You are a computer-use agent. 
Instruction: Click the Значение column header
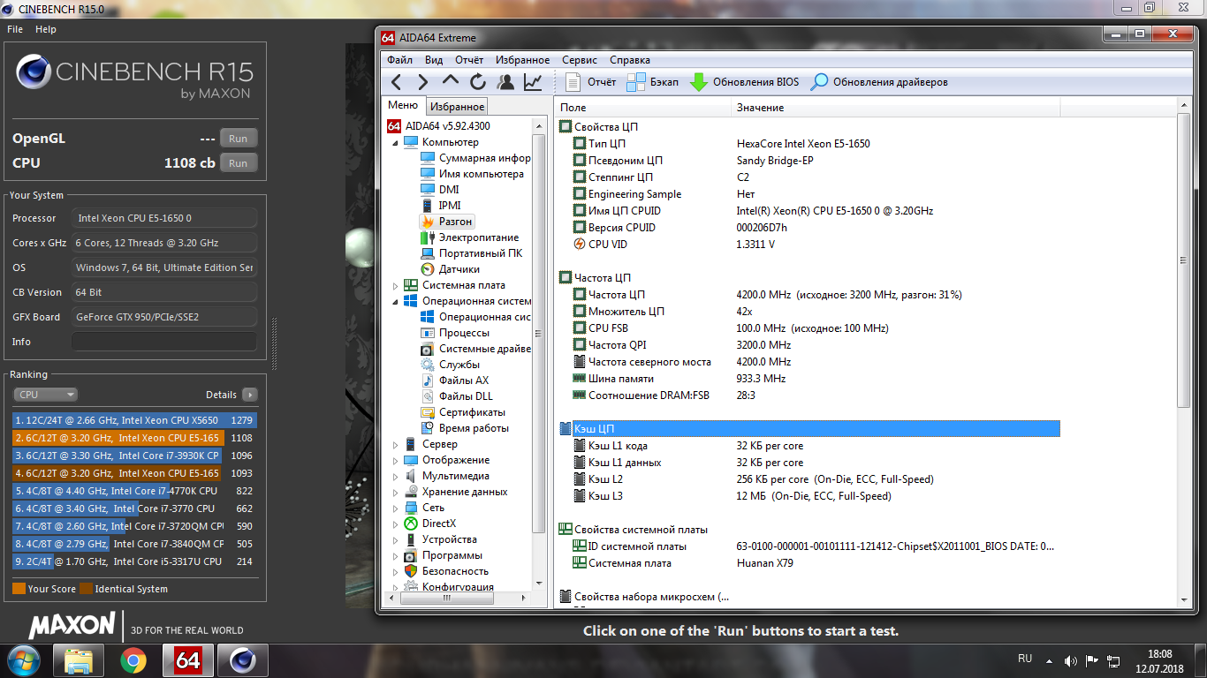pyautogui.click(x=895, y=108)
